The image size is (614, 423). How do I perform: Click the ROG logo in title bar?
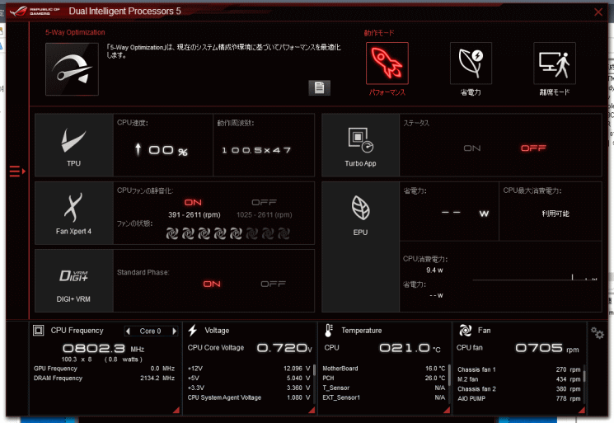tap(19, 11)
